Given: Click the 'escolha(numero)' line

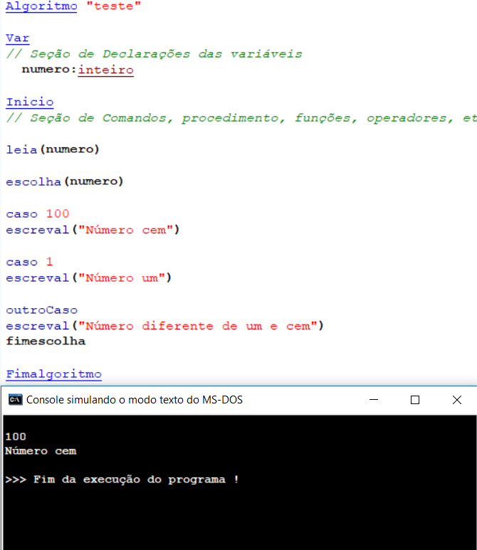Looking at the screenshot, I should [x=65, y=181].
